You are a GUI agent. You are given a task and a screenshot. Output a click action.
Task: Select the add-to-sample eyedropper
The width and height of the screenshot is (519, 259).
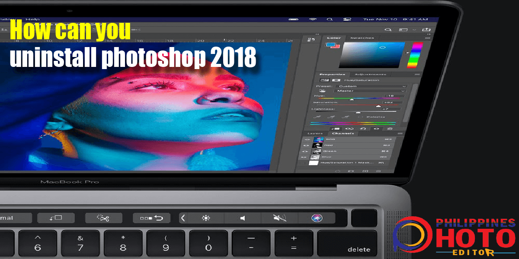point(331,117)
